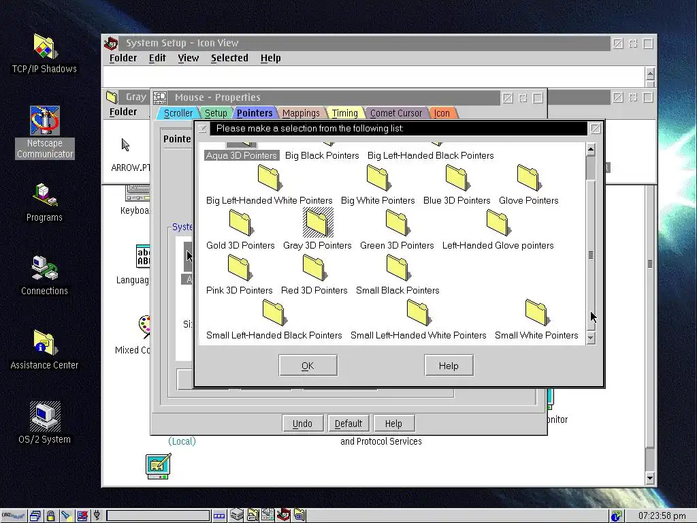This screenshot has height=523, width=697.
Task: Click the System Setup title bar icon
Action: (111, 43)
